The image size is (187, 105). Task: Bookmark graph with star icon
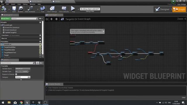pyautogui.click(x=47, y=19)
